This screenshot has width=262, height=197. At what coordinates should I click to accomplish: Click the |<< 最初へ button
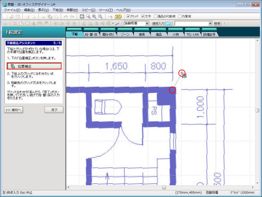point(14,109)
